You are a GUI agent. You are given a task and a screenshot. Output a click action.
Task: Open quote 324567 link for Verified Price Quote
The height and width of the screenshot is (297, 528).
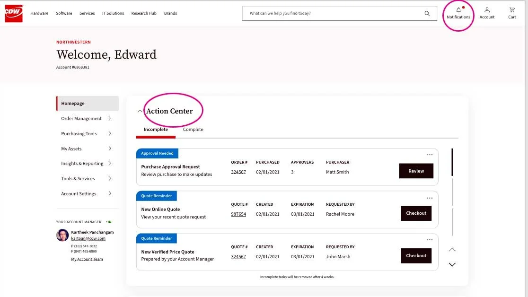tap(238, 257)
